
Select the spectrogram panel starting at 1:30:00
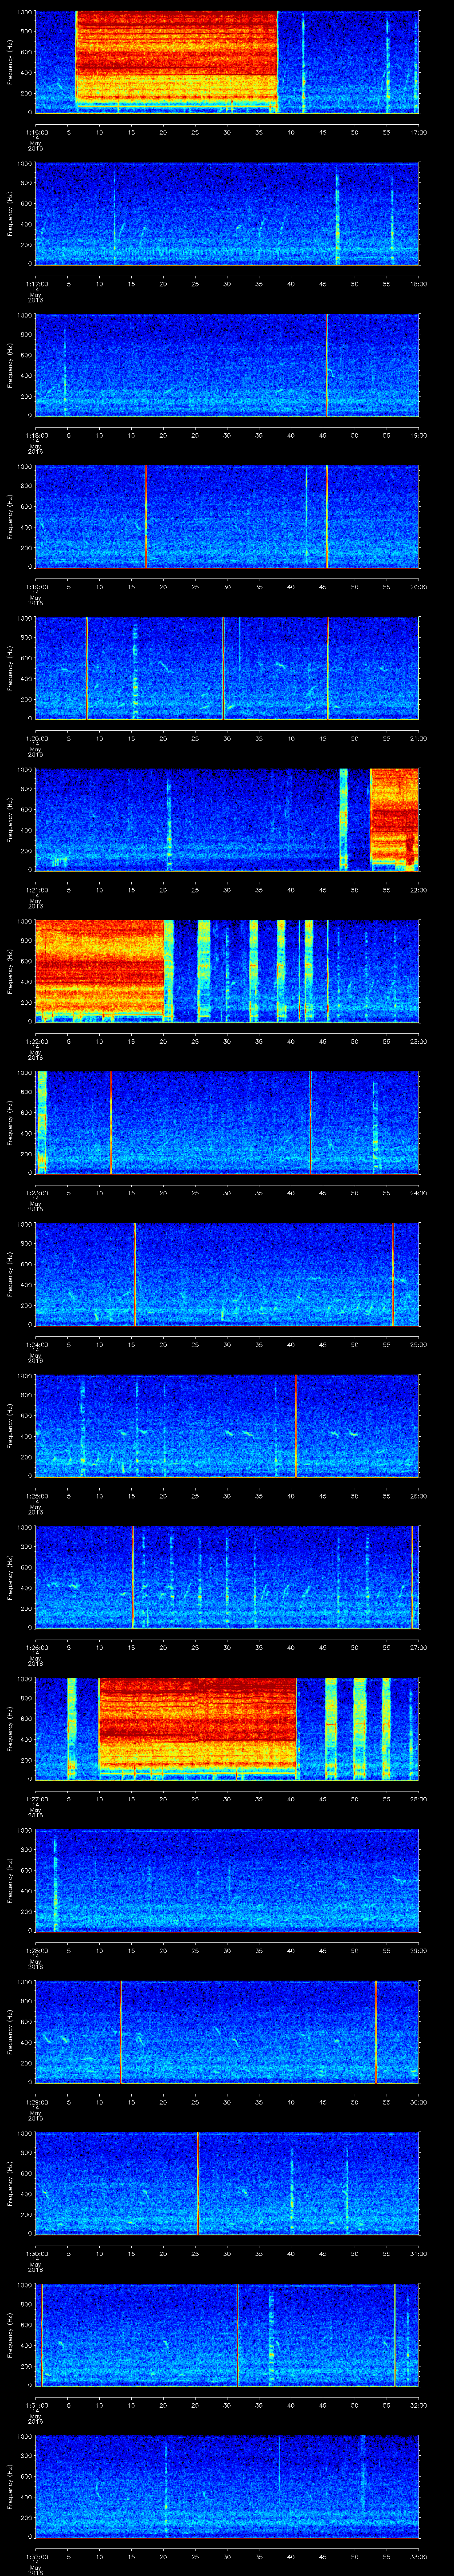coord(227,2183)
